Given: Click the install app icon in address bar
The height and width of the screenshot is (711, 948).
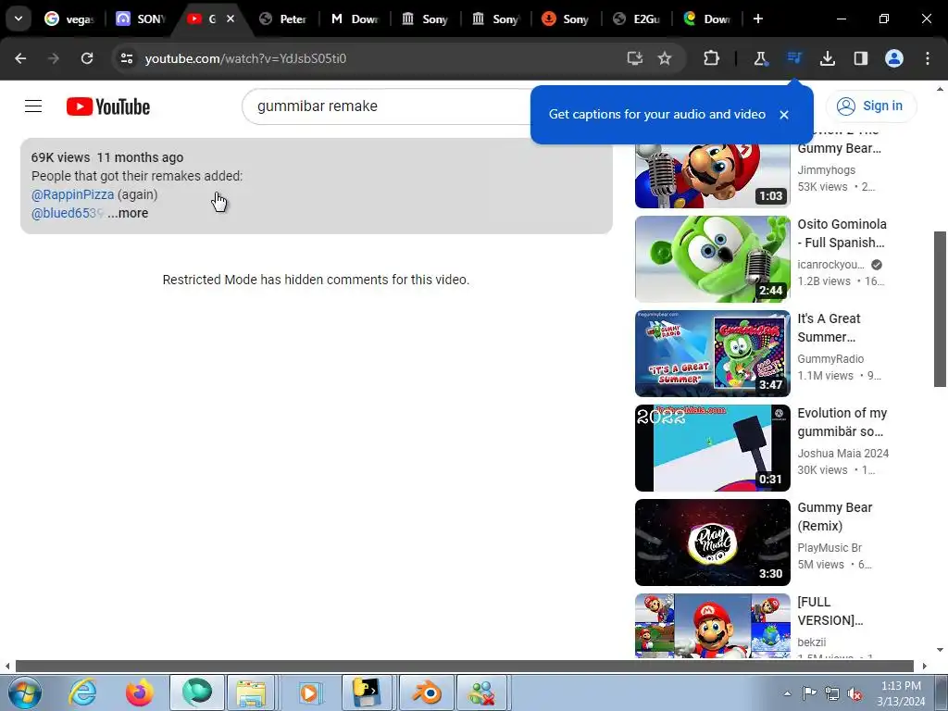Looking at the screenshot, I should (634, 58).
